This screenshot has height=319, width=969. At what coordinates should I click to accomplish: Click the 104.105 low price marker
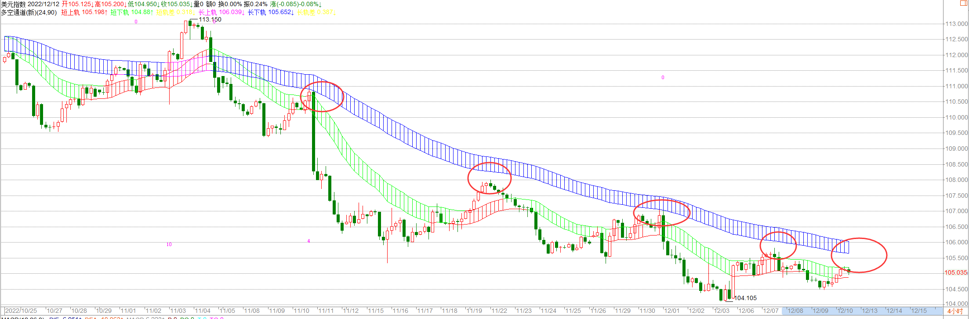pos(746,298)
